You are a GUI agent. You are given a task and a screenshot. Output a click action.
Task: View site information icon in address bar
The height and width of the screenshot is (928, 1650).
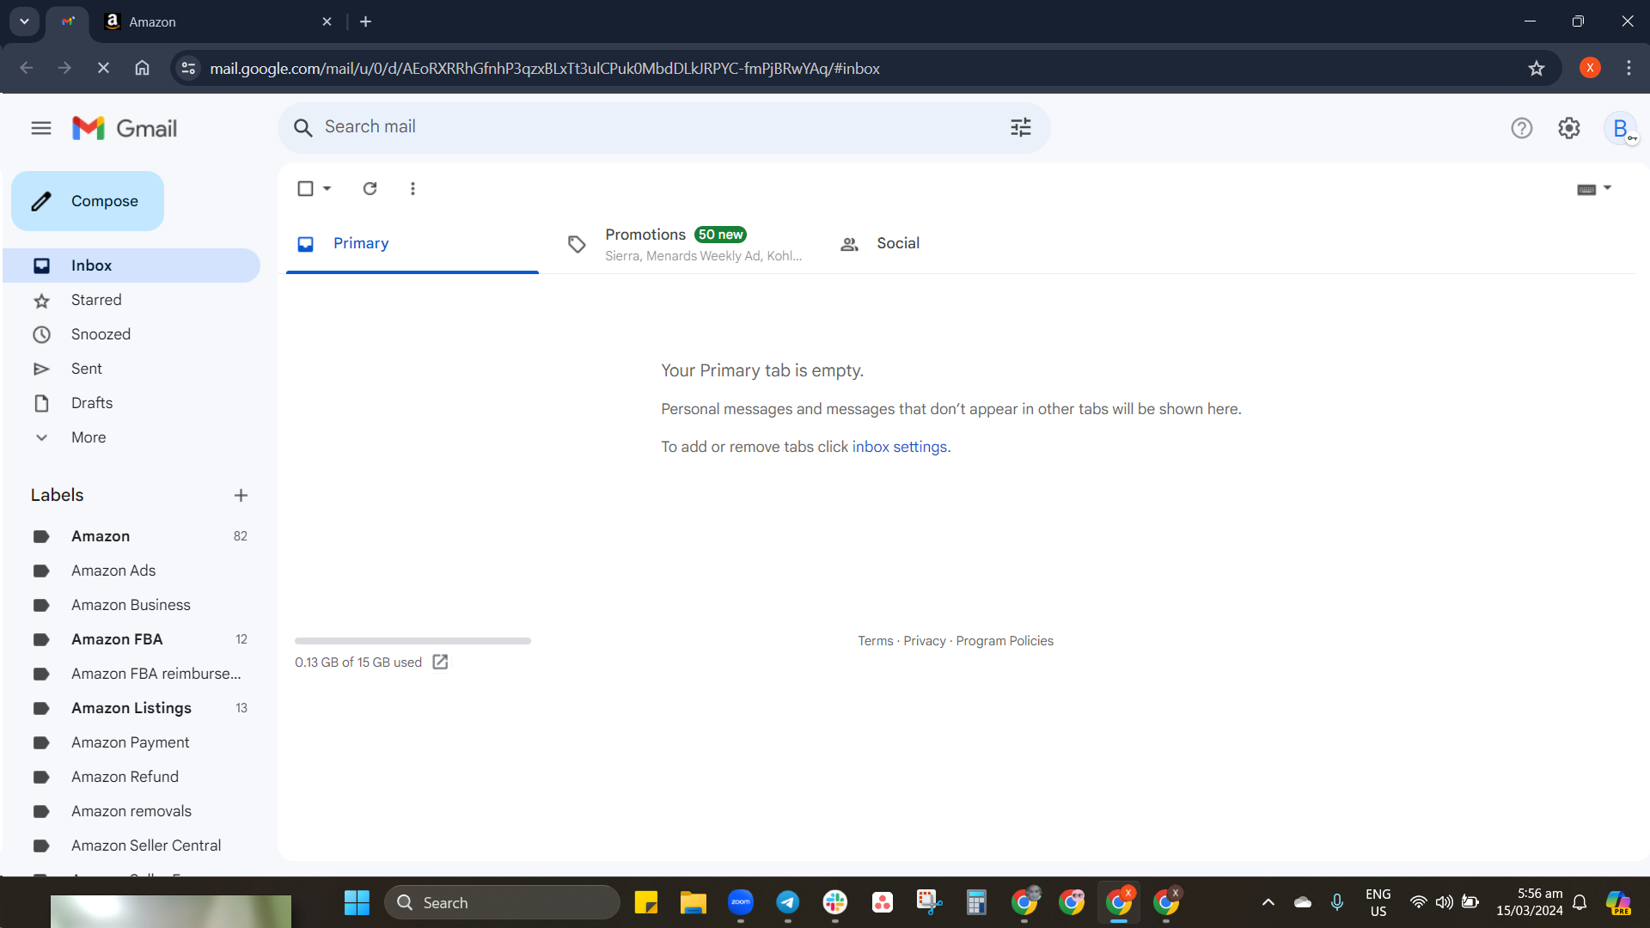click(189, 69)
